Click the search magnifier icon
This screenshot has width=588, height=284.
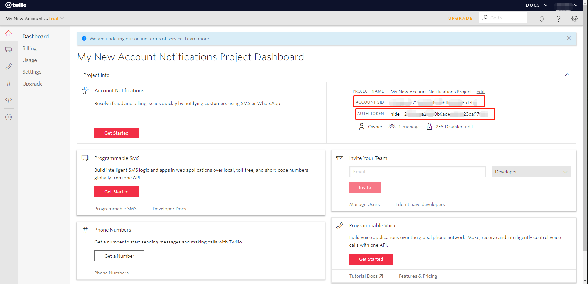pos(485,18)
